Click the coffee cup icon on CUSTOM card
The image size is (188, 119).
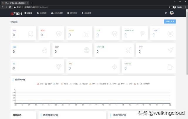(170, 67)
